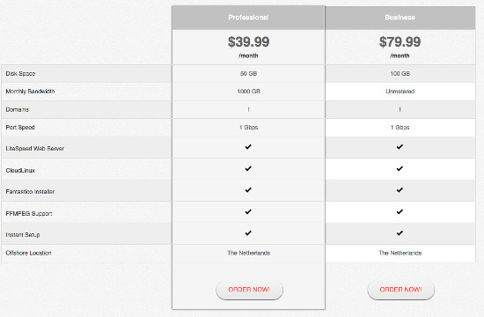Click the Professional plan Order Now button
484x317 pixels.
pyautogui.click(x=249, y=290)
